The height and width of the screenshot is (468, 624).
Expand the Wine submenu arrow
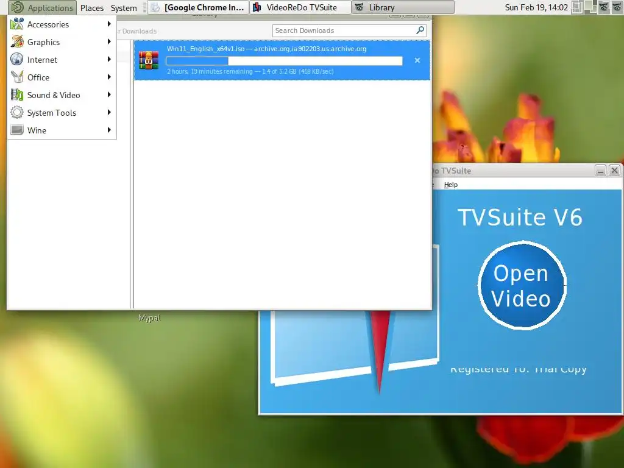[109, 130]
